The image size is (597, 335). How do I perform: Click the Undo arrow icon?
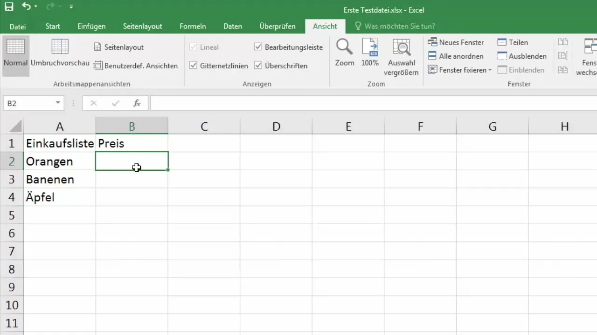[x=27, y=7]
